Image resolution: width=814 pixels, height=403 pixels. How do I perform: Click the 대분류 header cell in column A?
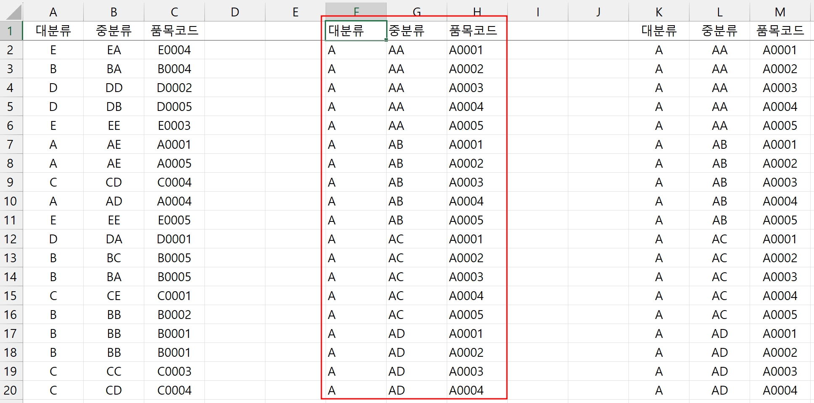tap(53, 31)
